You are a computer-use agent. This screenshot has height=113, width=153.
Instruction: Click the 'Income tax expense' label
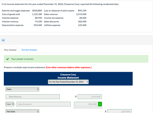[x=54, y=18]
